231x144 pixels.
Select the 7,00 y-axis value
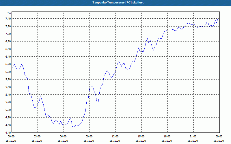[8, 34]
